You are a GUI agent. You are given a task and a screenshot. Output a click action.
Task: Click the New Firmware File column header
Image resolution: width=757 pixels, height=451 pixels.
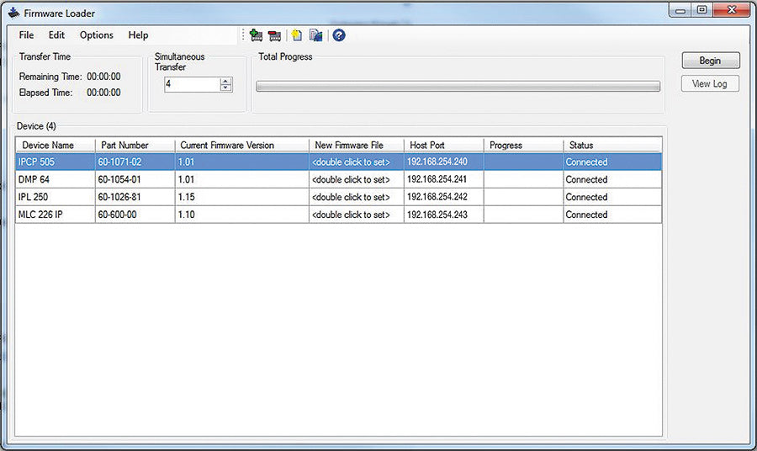357,146
